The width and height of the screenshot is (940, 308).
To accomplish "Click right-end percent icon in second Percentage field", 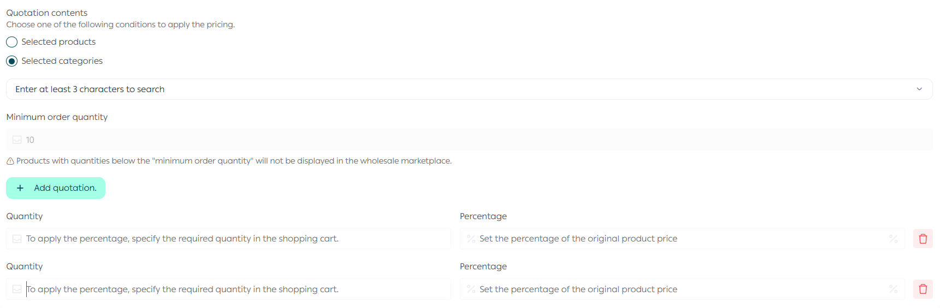I will 893,289.
